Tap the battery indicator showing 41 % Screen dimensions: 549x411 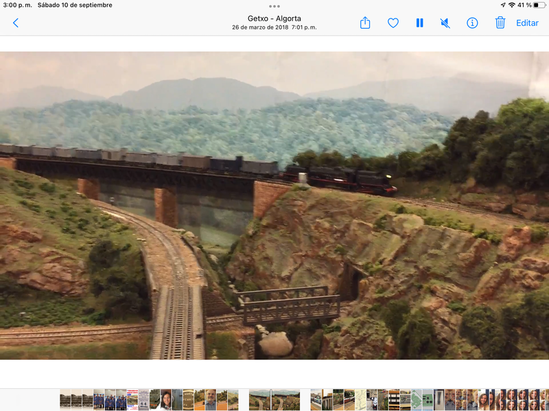point(531,5)
